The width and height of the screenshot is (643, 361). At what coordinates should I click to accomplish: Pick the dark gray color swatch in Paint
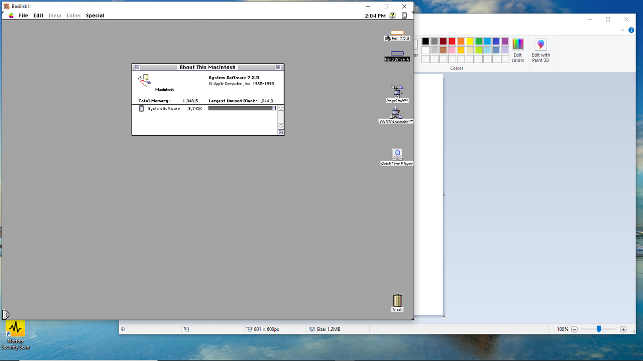[435, 41]
